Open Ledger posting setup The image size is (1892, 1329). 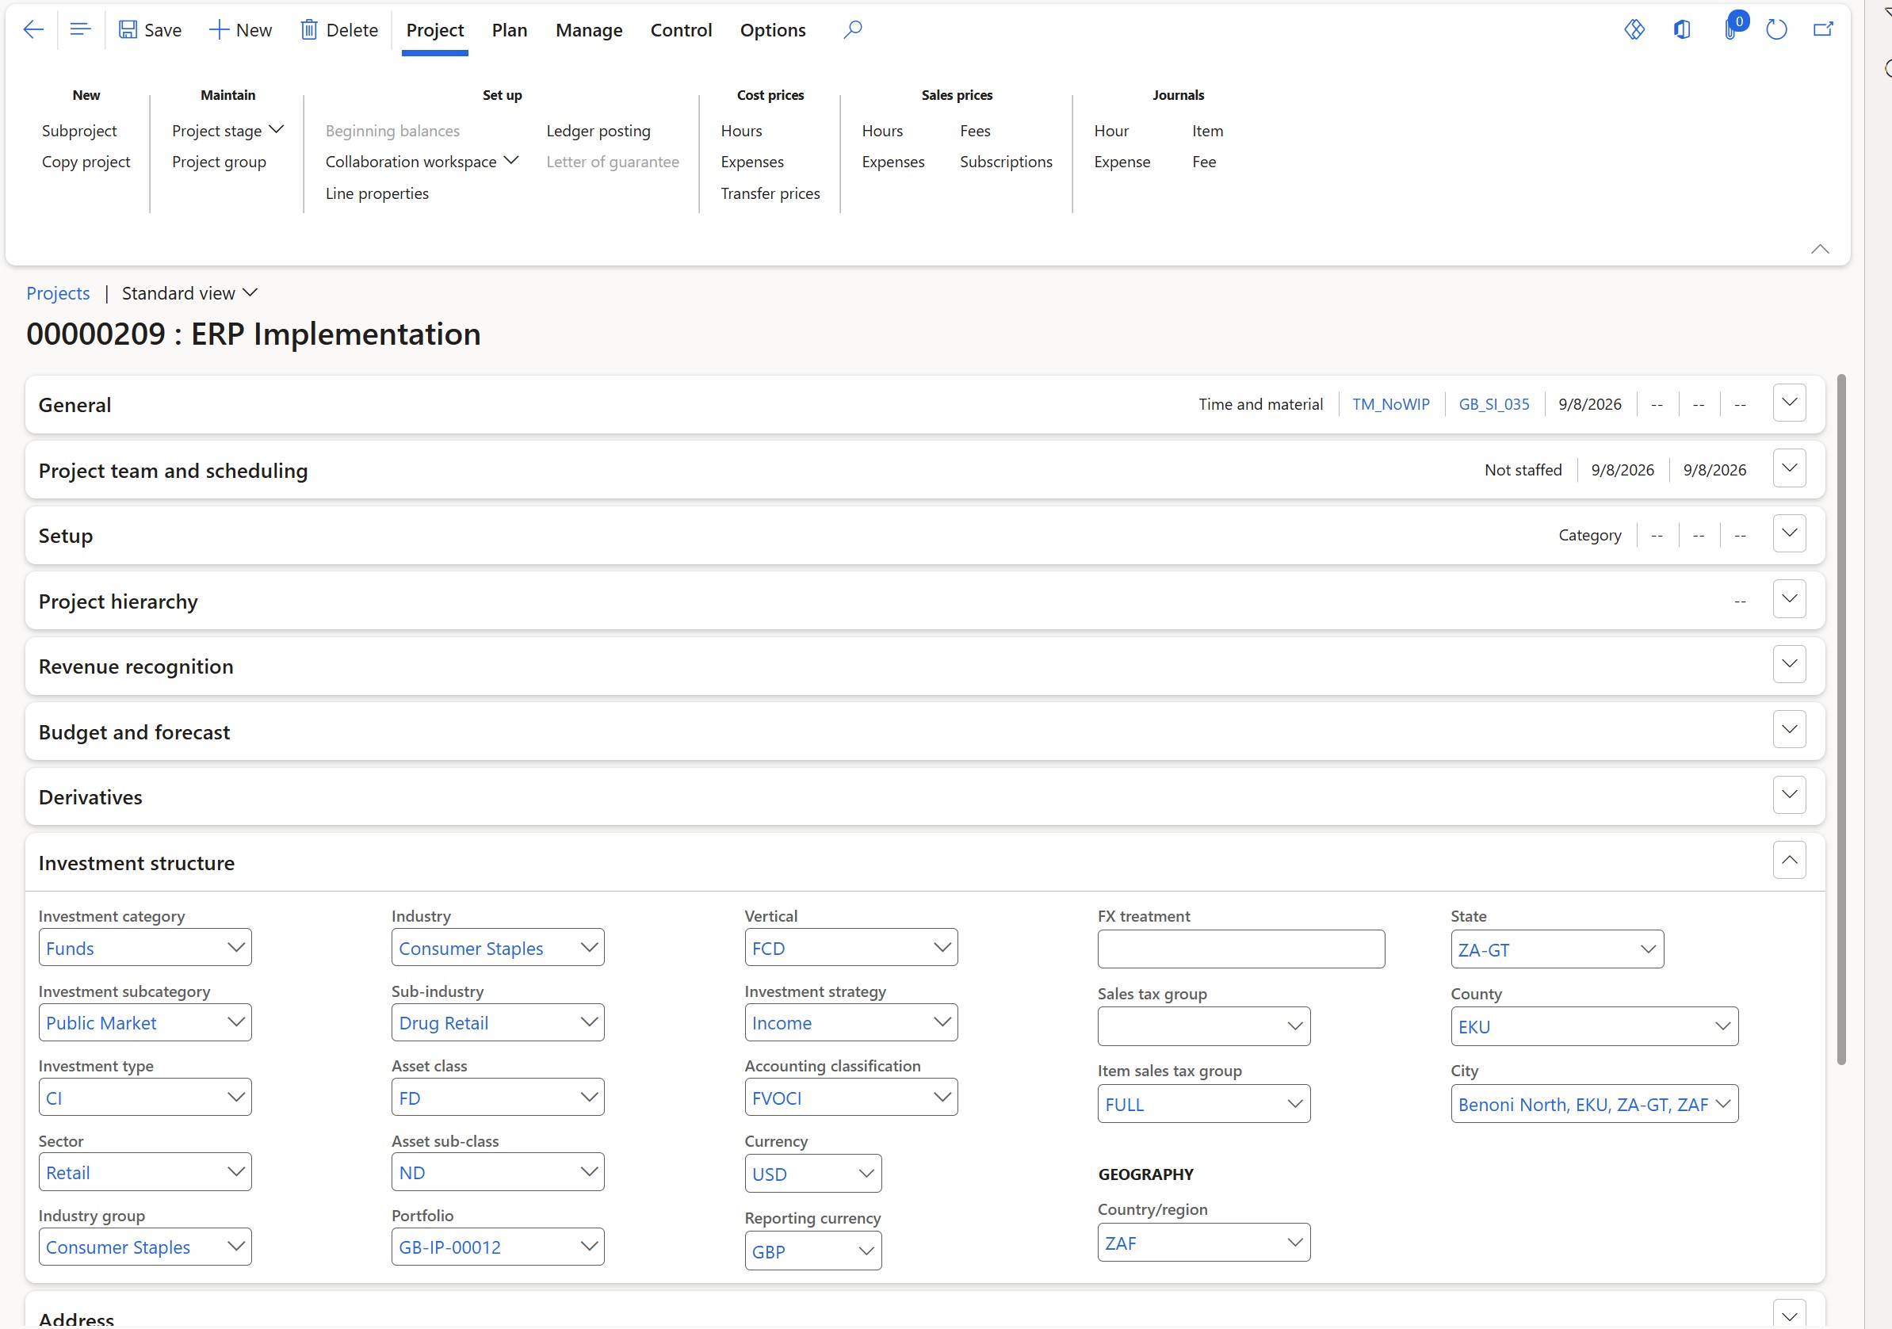point(598,131)
